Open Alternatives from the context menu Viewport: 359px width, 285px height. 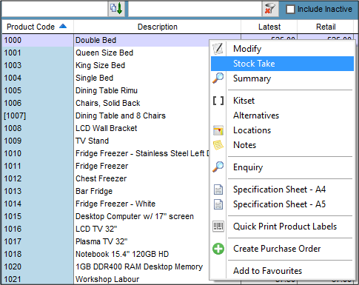(x=282, y=115)
